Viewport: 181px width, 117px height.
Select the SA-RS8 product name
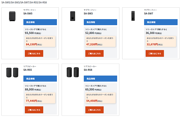point(88,70)
